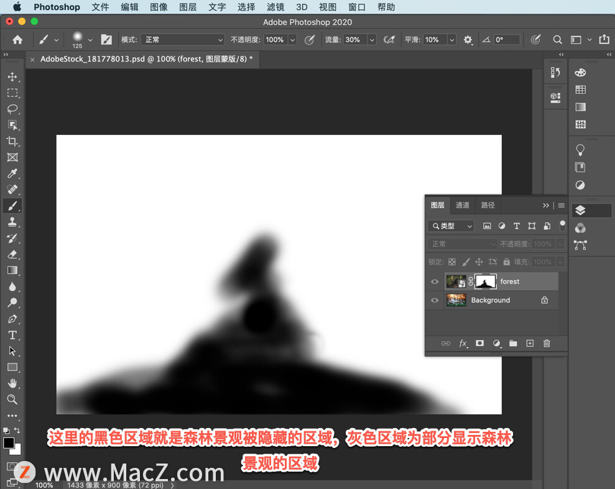Viewport: 615px width, 489px height.
Task: Switch to the 通道 tab
Action: tap(463, 205)
